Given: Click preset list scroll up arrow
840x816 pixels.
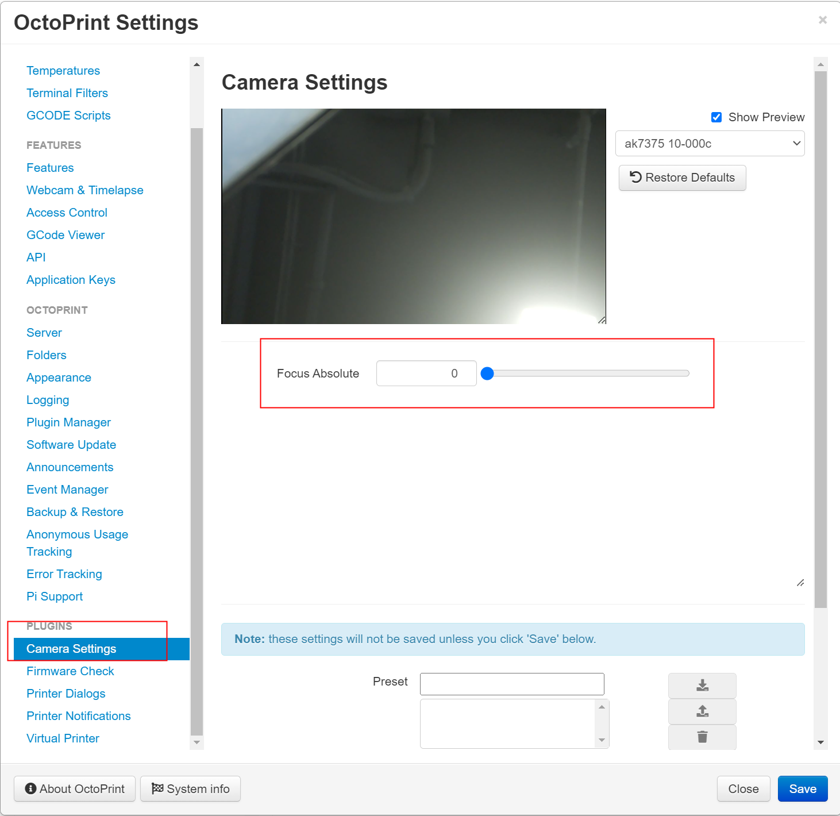Looking at the screenshot, I should pyautogui.click(x=602, y=707).
